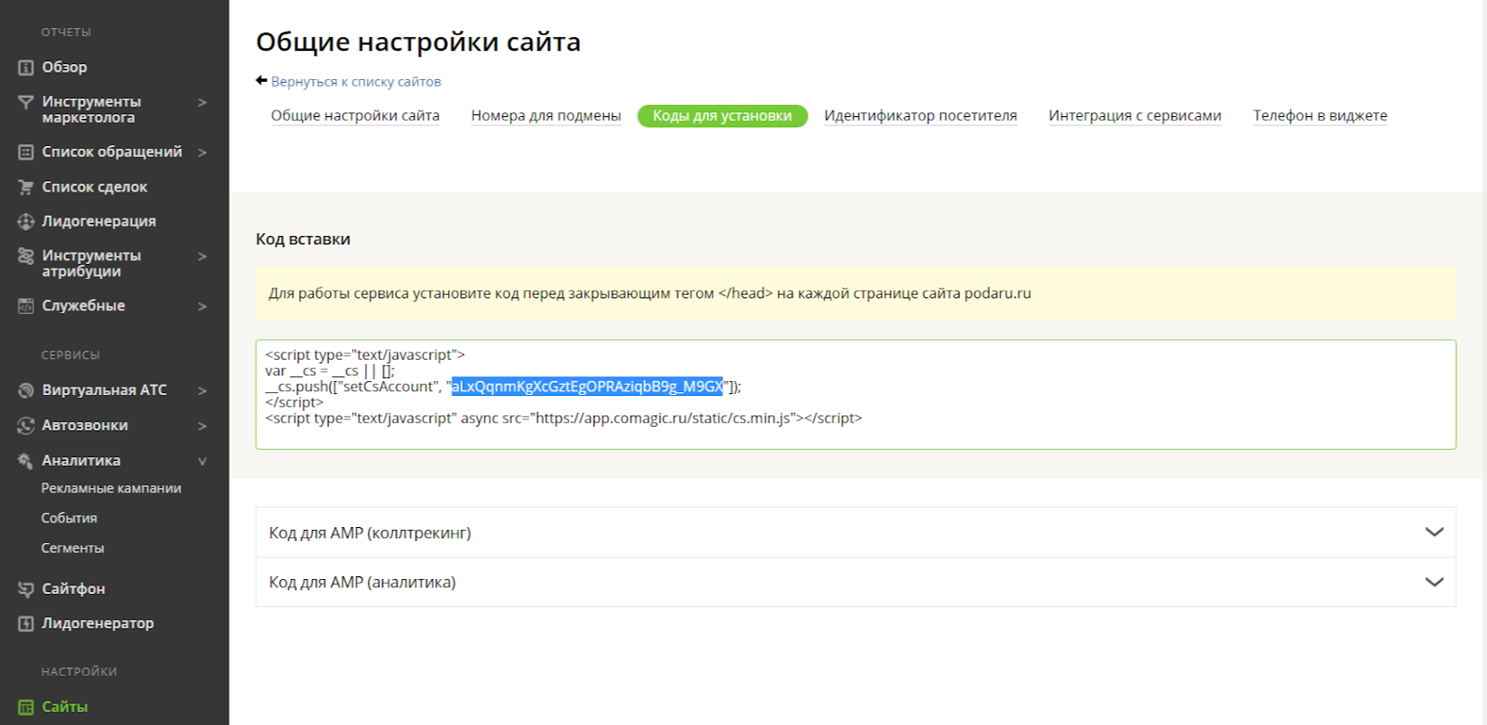Click the Инструменты атрибуции icon

pos(26,256)
